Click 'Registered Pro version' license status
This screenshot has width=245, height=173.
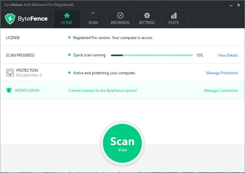pos(113,38)
